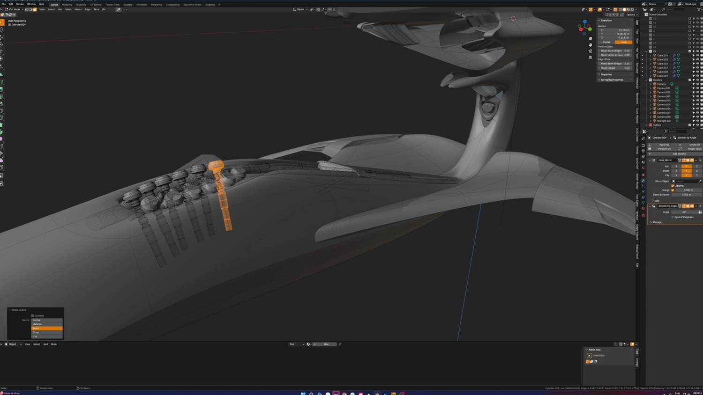
Task: Uncheck the 09 collection exclude checkbox
Action: point(690,51)
